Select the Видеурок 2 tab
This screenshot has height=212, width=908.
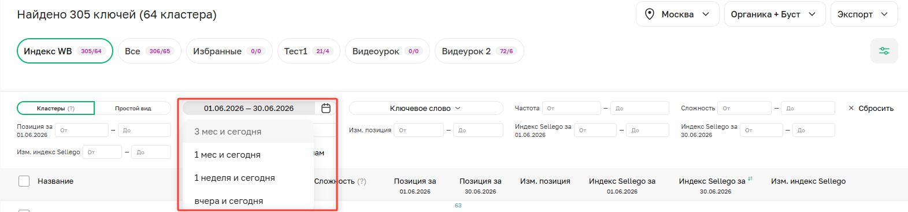coord(479,51)
